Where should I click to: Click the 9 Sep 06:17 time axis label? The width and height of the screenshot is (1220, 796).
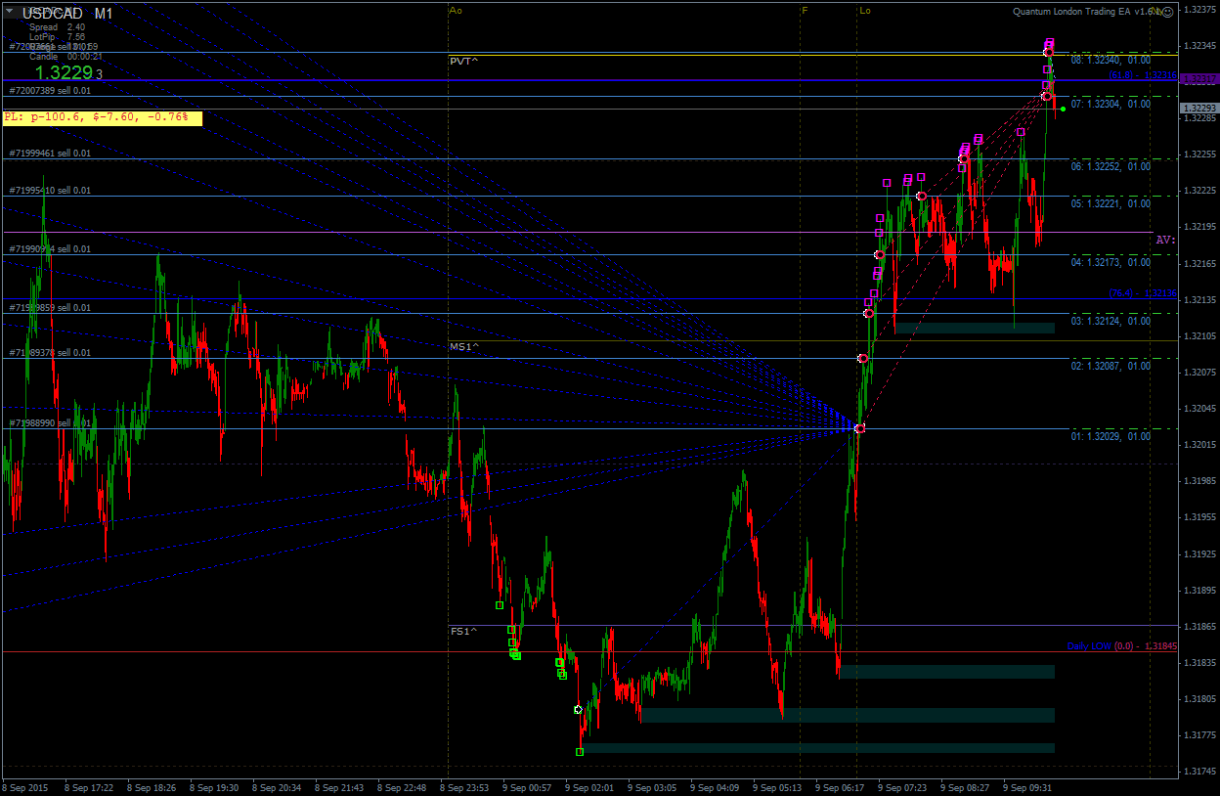(842, 786)
